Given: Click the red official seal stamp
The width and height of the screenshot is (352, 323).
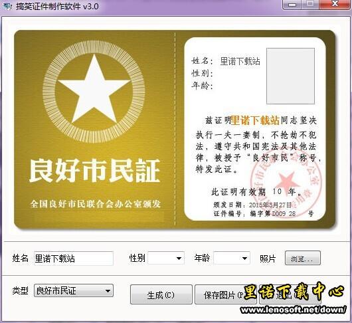Looking at the screenshot, I should pos(286,181).
